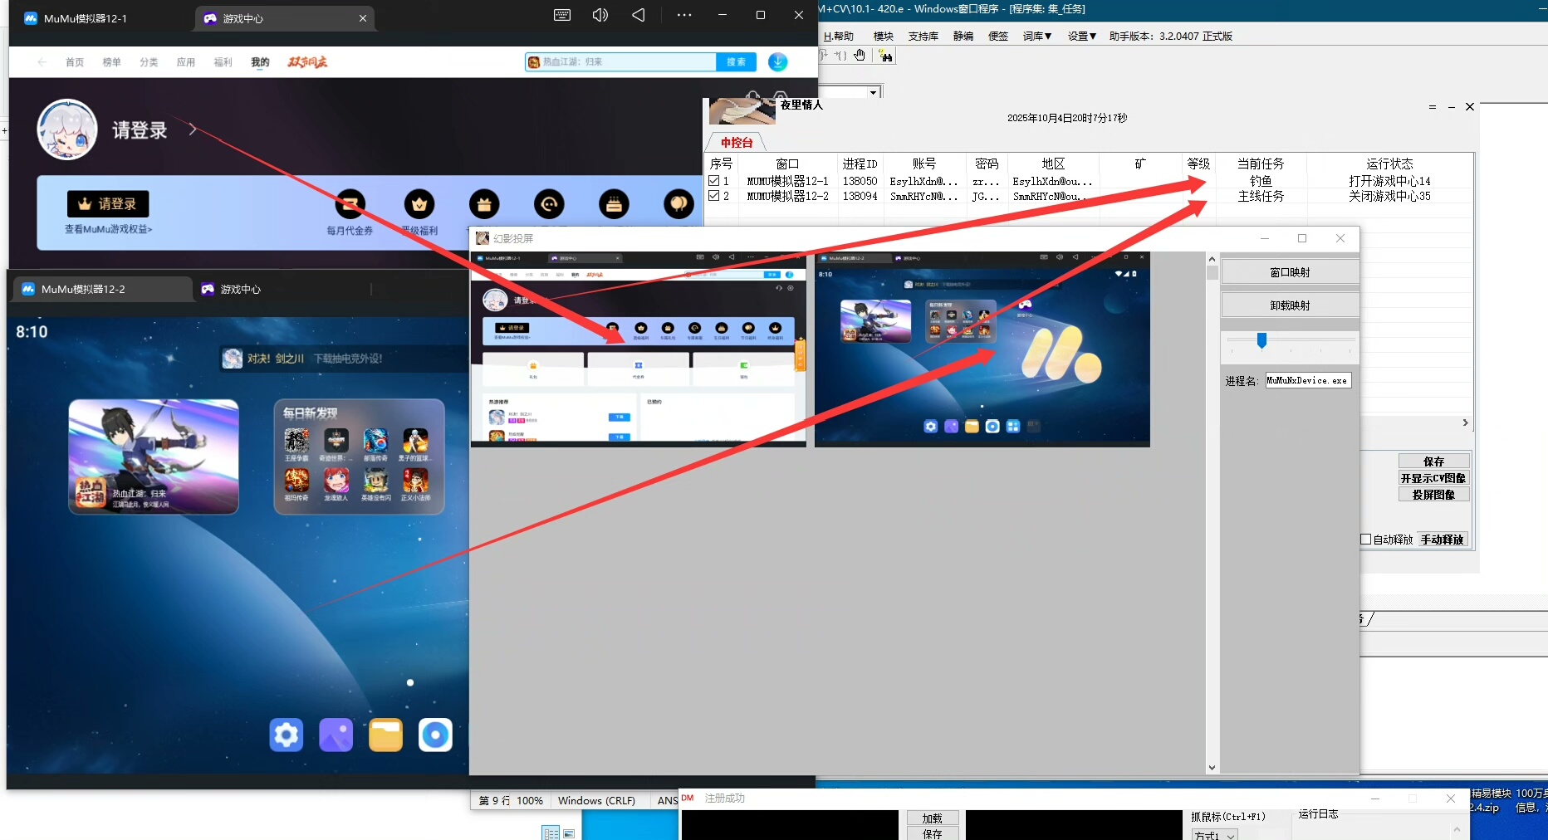Select the second emulator thumbnail in 幻影投屏
Image resolution: width=1548 pixels, height=840 pixels.
[x=982, y=349]
